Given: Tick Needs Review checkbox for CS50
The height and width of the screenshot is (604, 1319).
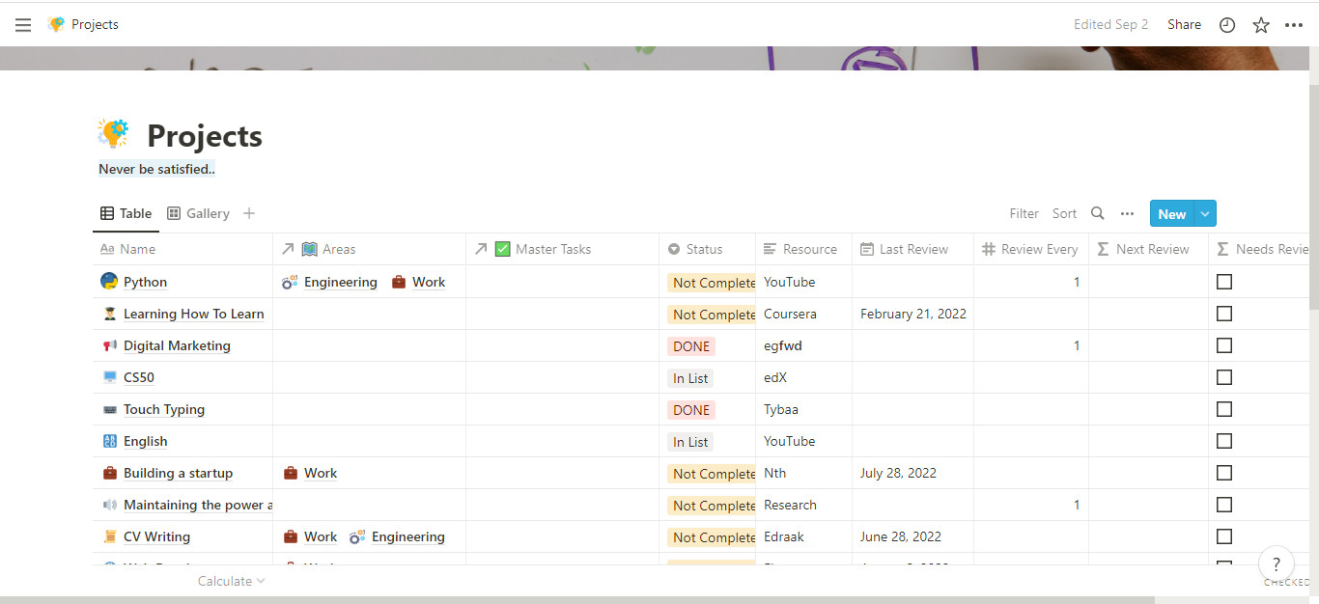Looking at the screenshot, I should pos(1224,377).
